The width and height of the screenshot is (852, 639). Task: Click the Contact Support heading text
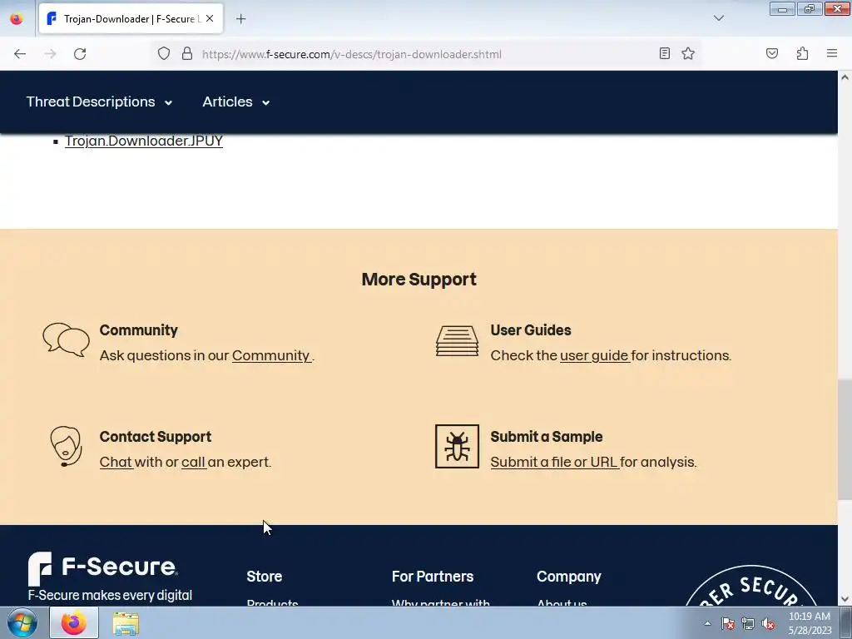click(156, 437)
